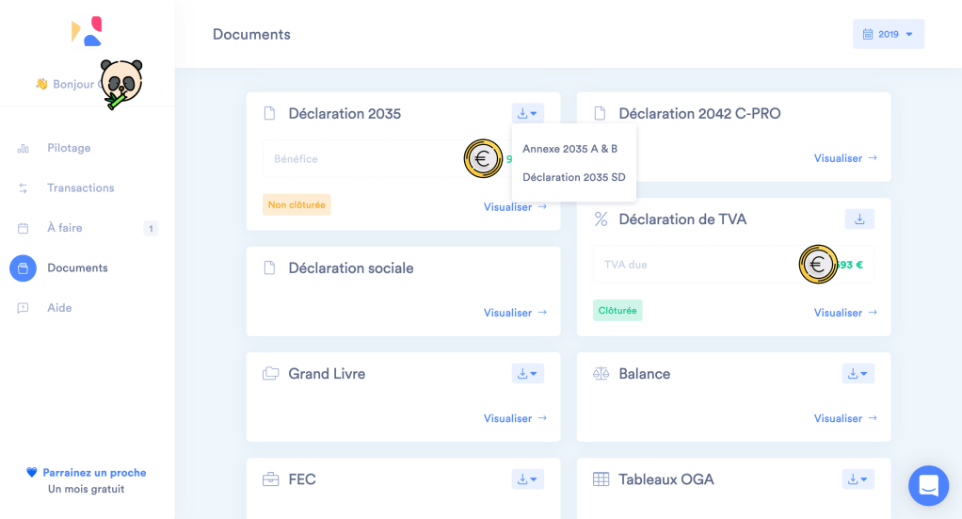Expand the Grand Livre download dropdown

pyautogui.click(x=528, y=374)
